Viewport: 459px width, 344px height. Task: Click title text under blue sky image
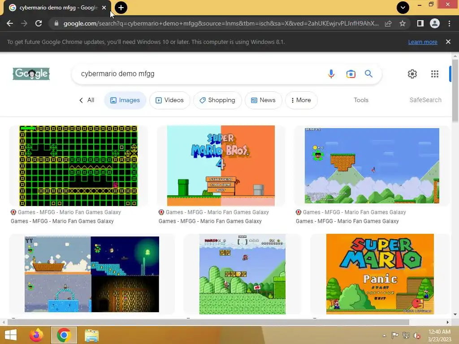point(347,221)
